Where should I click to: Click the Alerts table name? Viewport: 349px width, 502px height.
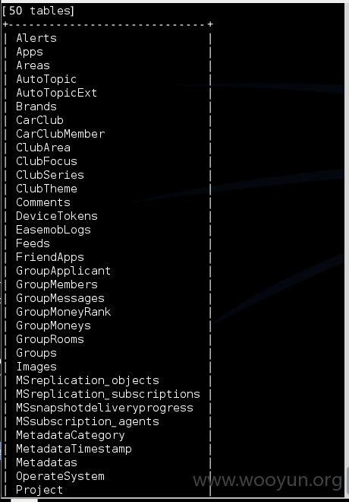pyautogui.click(x=36, y=38)
